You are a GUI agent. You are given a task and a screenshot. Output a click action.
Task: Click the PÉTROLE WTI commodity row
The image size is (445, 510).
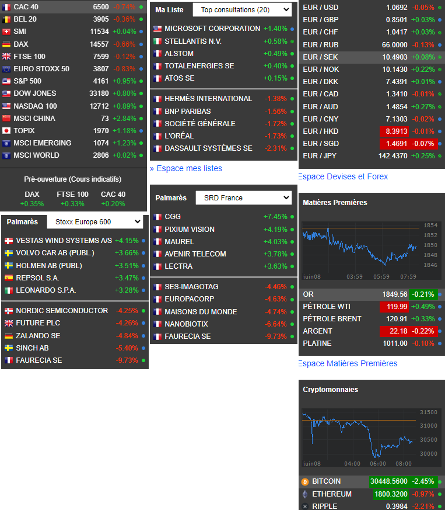point(372,307)
